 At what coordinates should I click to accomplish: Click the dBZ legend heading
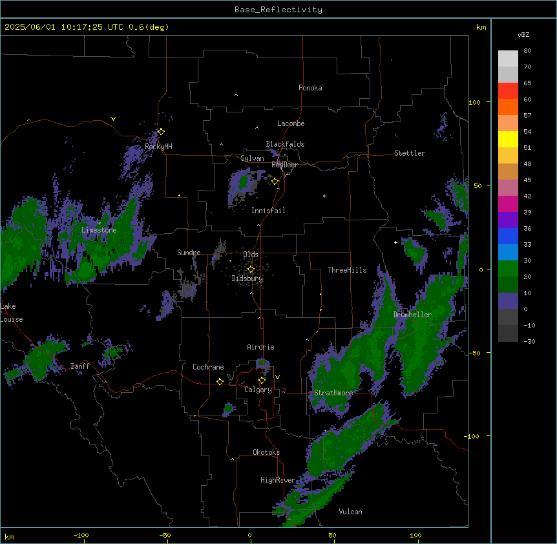523,34
